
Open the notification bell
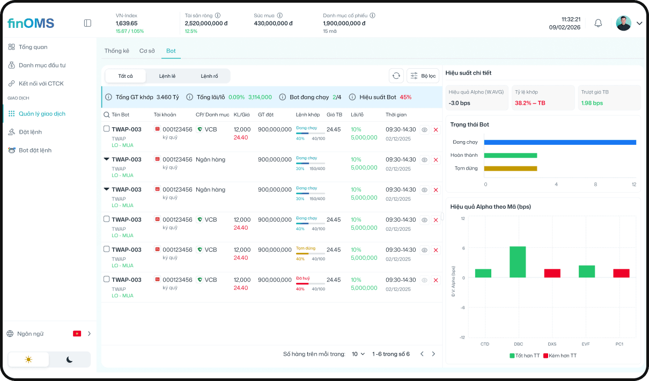coord(598,23)
